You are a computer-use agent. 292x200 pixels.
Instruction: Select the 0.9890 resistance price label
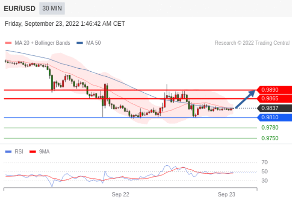(x=274, y=90)
